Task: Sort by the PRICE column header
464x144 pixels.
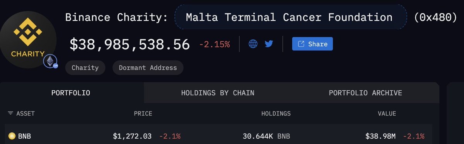Action: (143, 114)
